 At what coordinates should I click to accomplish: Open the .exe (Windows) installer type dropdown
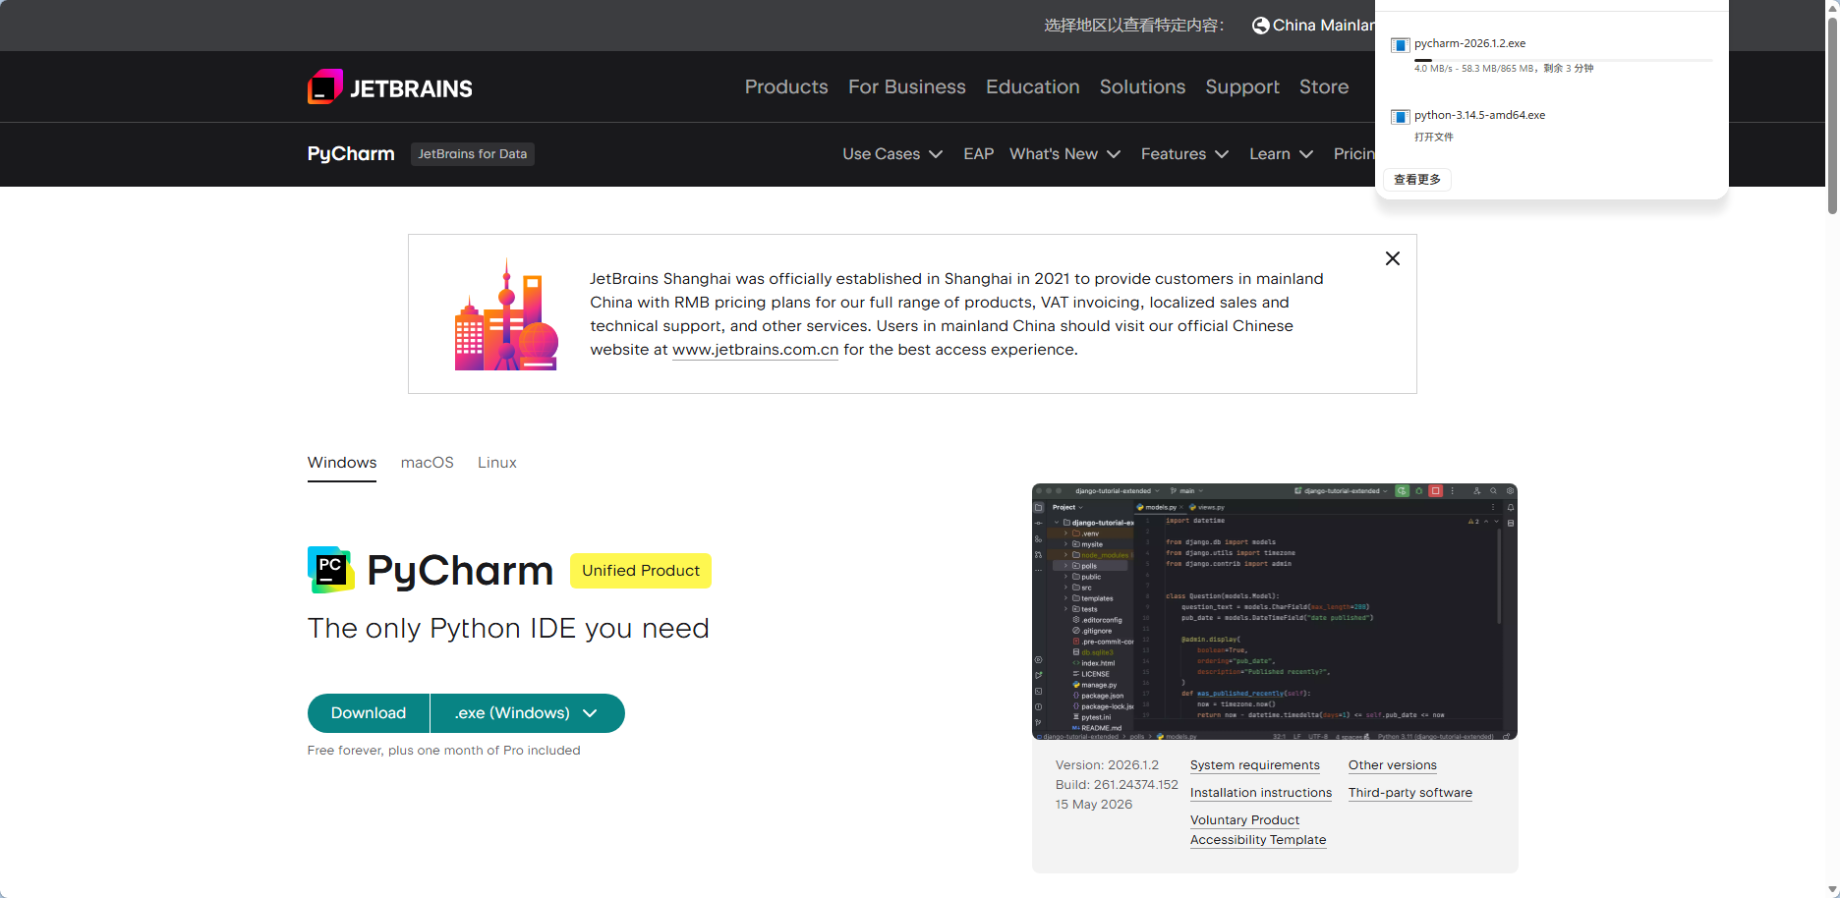click(x=527, y=713)
